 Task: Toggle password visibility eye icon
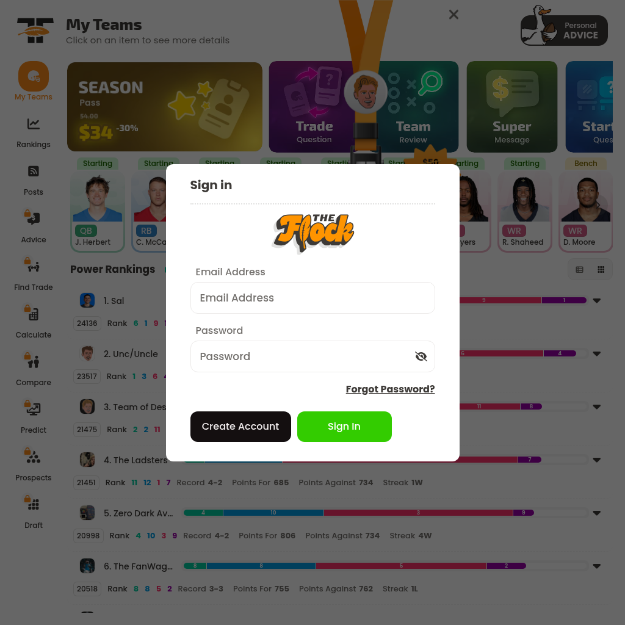pyautogui.click(x=421, y=356)
